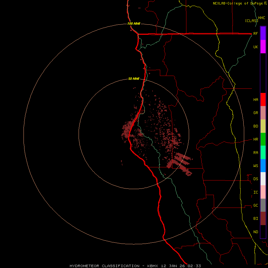Click the HR legend label

tap(256, 139)
